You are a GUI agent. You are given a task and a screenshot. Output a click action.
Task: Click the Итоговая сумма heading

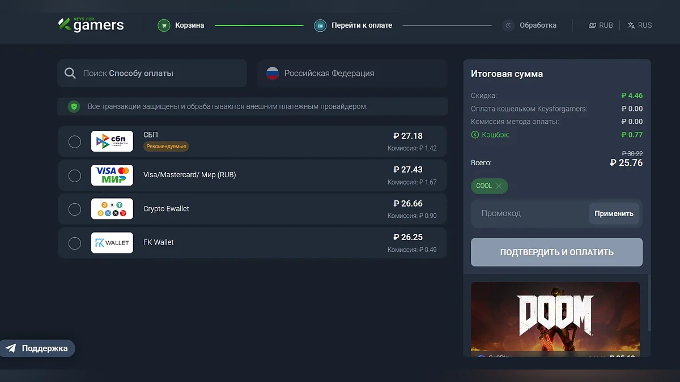[x=507, y=74]
